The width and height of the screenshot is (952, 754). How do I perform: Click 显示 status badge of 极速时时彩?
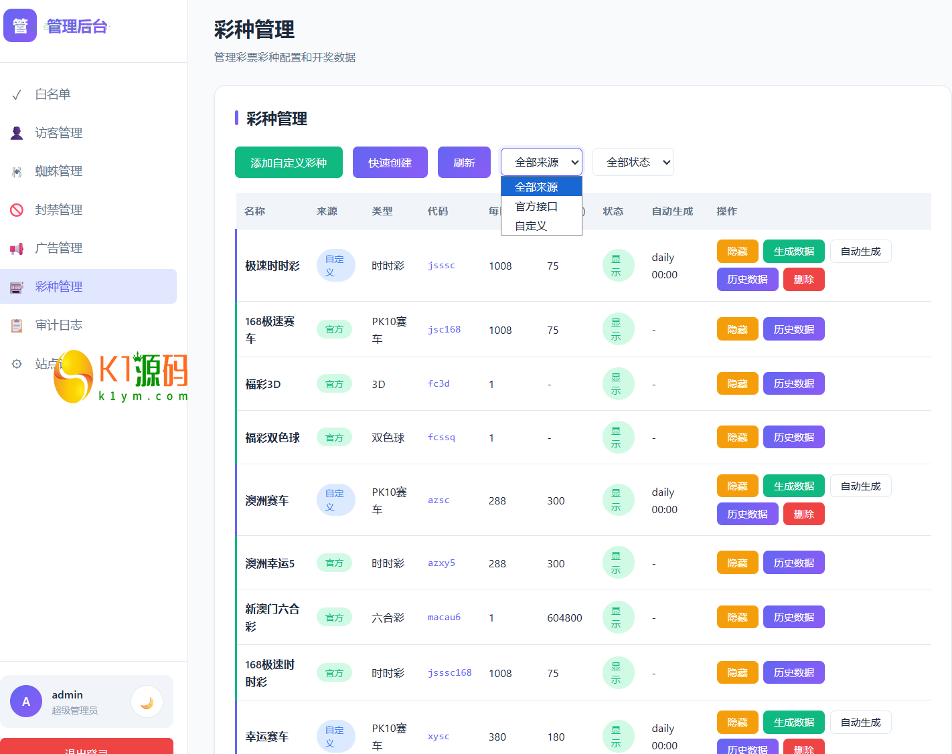[618, 266]
